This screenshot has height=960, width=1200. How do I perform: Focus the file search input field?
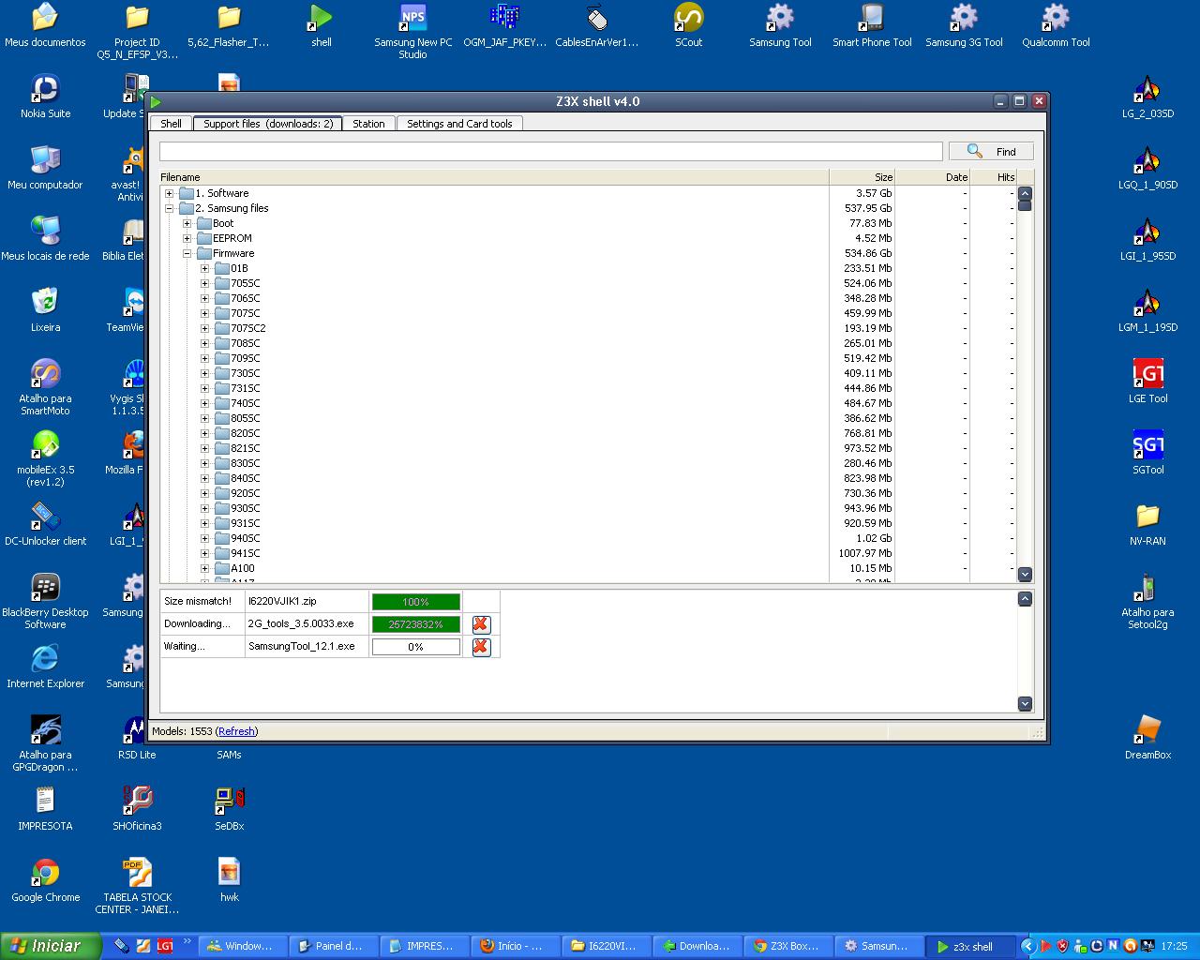[550, 151]
